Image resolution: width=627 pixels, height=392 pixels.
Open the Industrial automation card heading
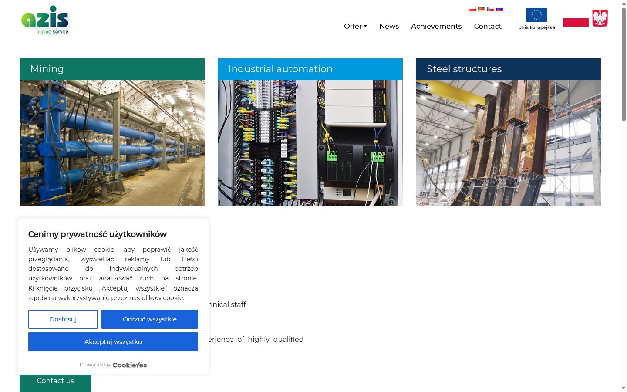(310, 69)
